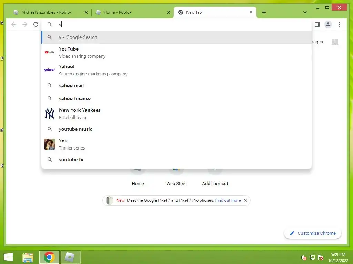Open File Explorer from the taskbar
This screenshot has height=264, width=353.
coord(28,257)
